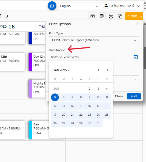The width and height of the screenshot is (146, 162).
Task: Click the printer icon in toolbar
Action: pos(111,16)
